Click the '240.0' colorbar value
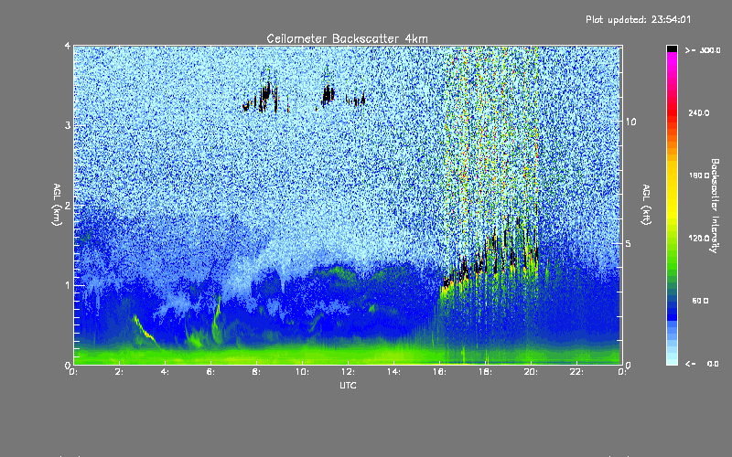The height and width of the screenshot is (457, 732). pos(699,112)
